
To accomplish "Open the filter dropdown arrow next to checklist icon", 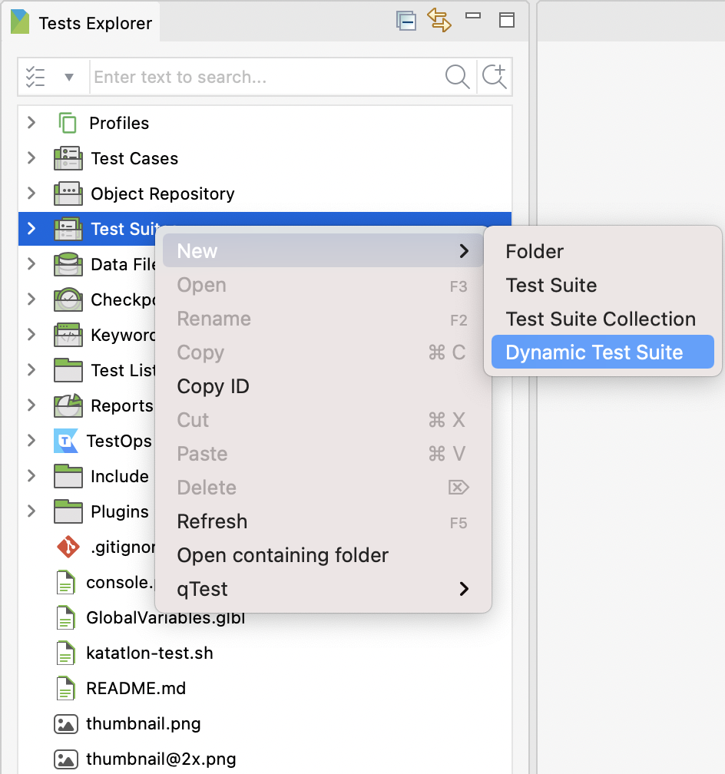I will (70, 77).
